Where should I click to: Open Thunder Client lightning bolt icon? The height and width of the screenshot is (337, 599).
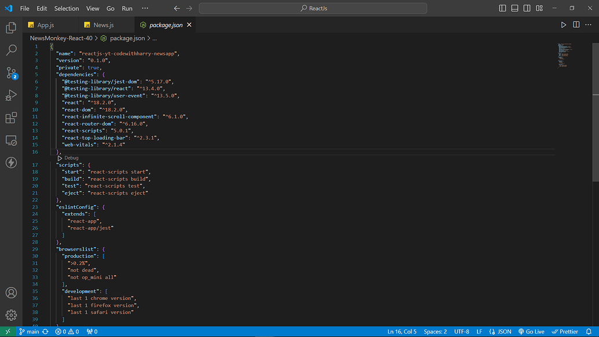click(x=11, y=163)
